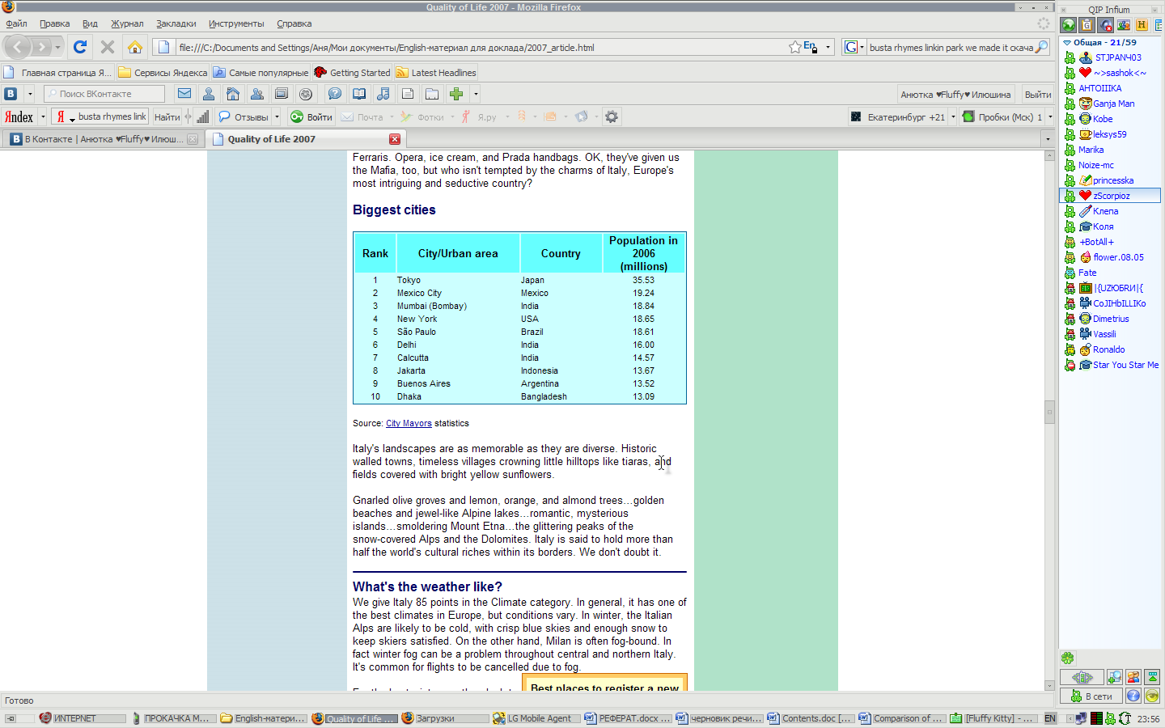Click the blue question mark button in QIP
The height and width of the screenshot is (728, 1165).
tap(1133, 696)
